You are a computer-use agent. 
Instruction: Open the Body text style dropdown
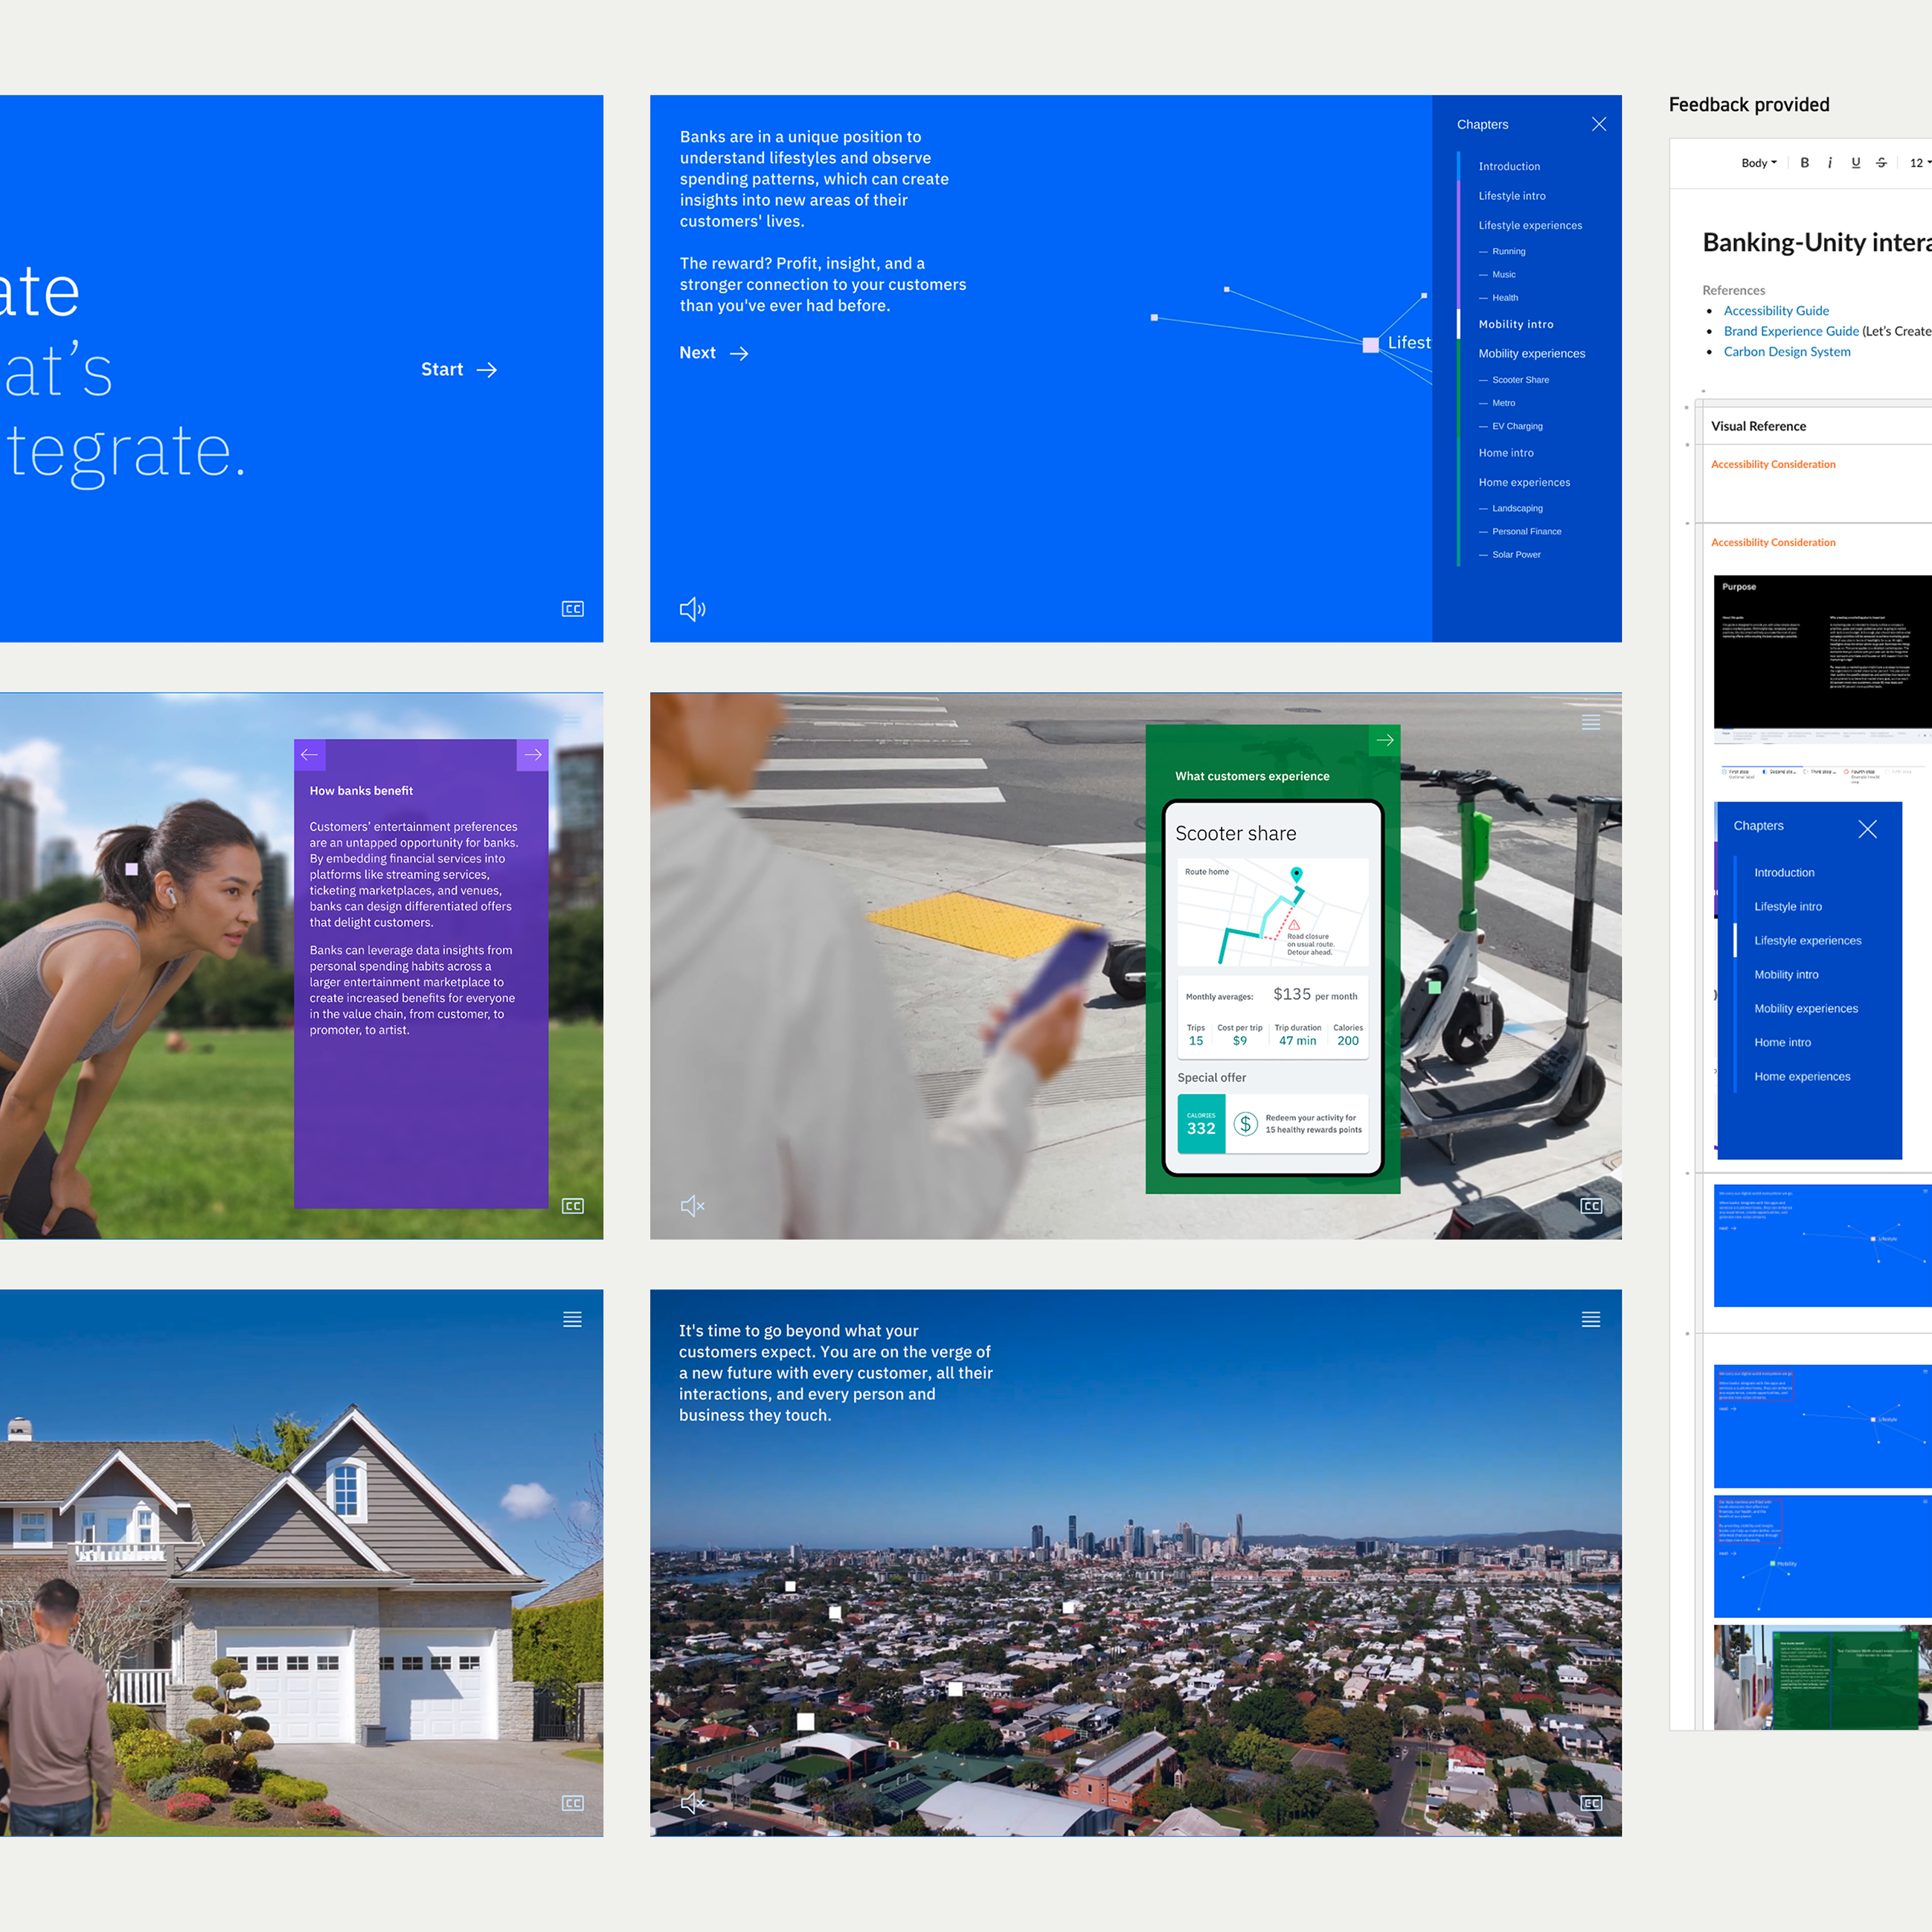[1759, 163]
